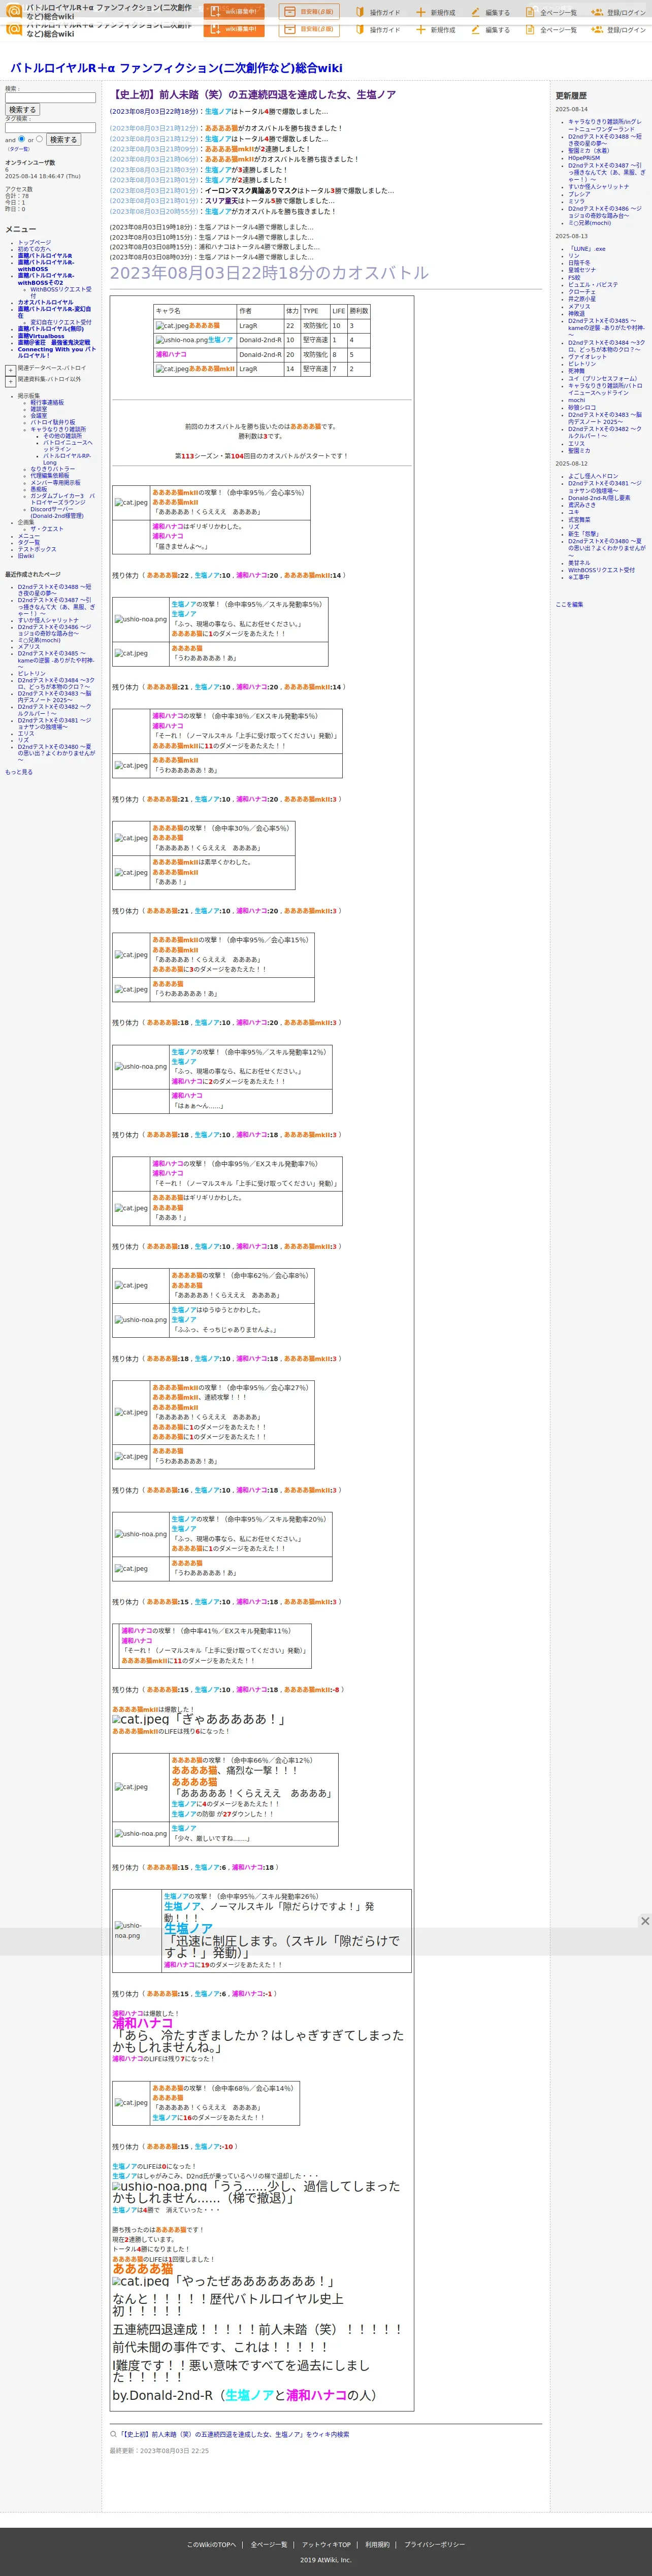Open 愚痴板 link
This screenshot has height=2576, width=652.
tap(38, 489)
